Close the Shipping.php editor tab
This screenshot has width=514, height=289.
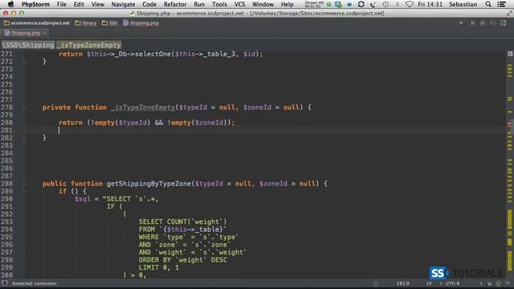click(44, 33)
